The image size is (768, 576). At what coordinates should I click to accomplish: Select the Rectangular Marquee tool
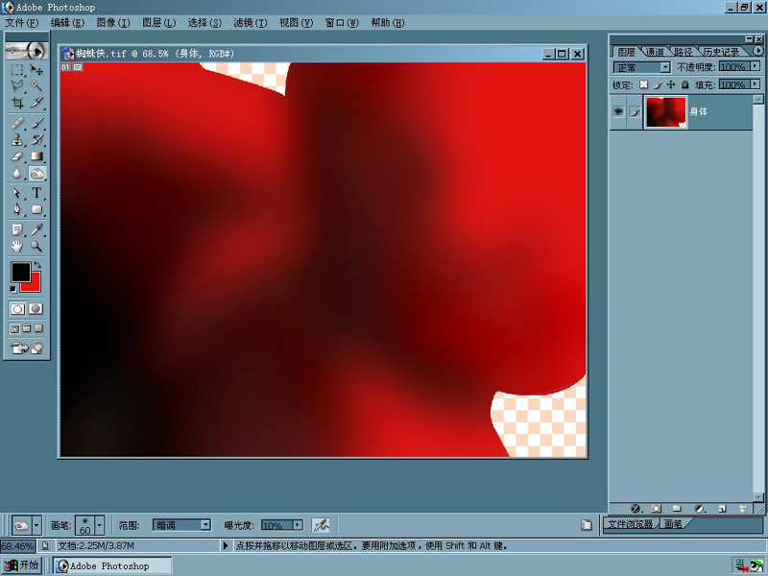click(17, 70)
